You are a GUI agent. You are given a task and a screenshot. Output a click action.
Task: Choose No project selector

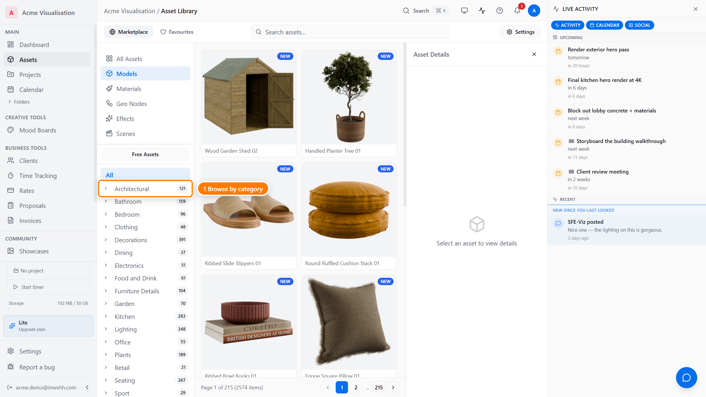(x=48, y=271)
